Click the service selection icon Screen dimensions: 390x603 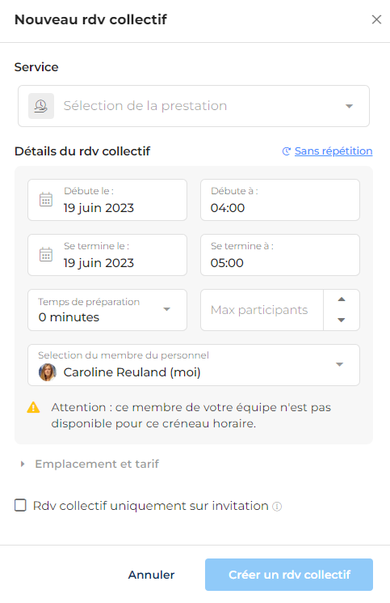click(x=41, y=106)
